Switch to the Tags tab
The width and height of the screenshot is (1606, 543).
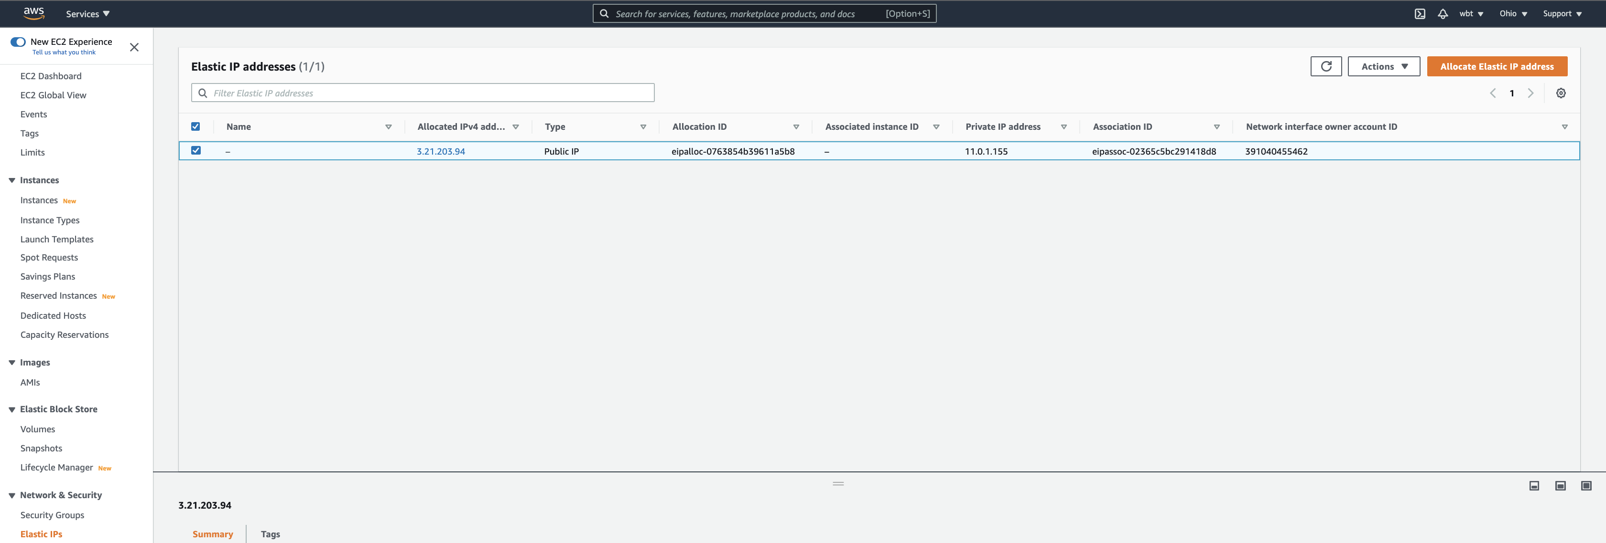270,533
